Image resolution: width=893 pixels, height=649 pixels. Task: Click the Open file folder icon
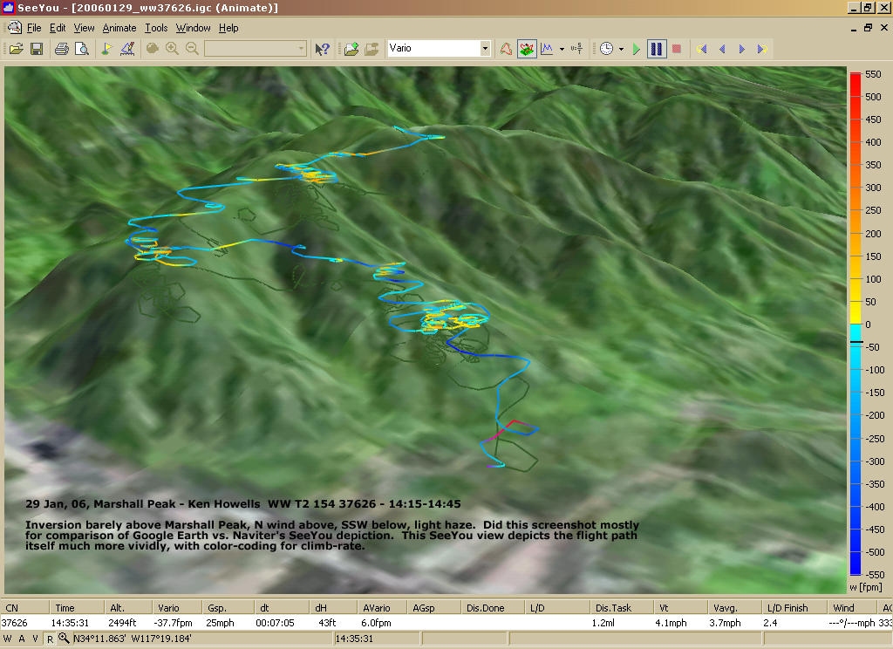16,49
